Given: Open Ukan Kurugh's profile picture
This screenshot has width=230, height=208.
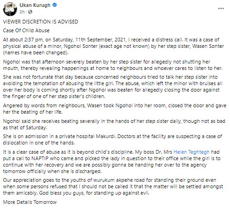Looking at the screenshot, I should 10,9.
